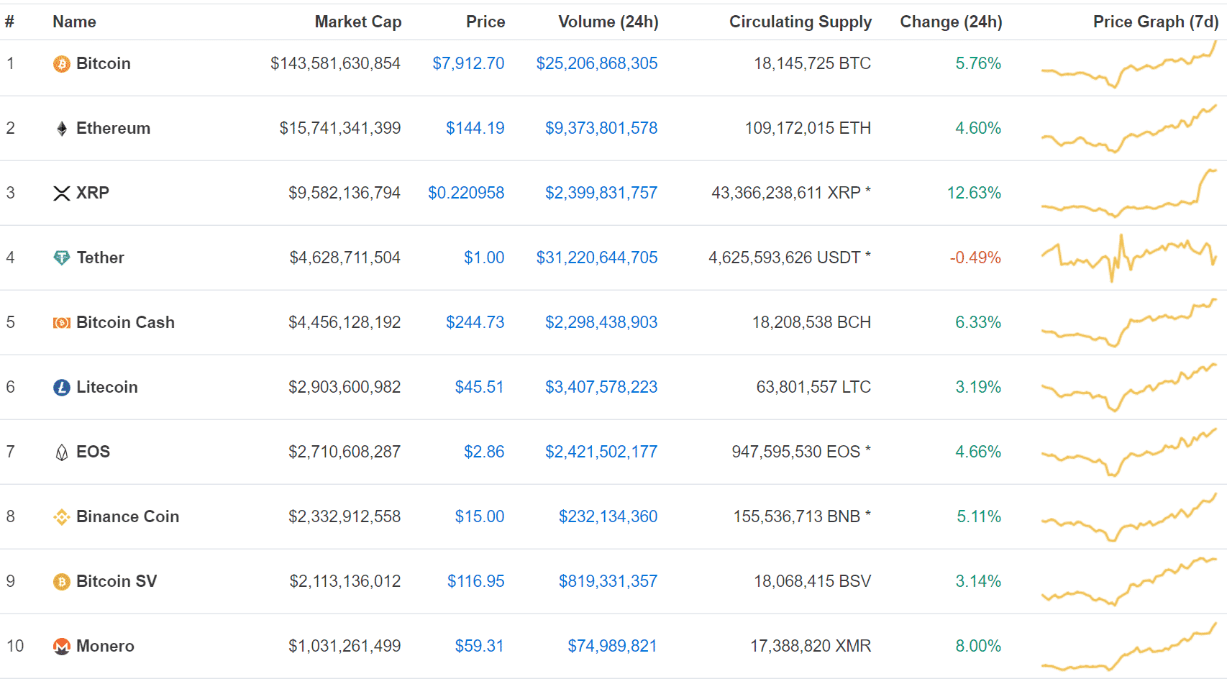This screenshot has height=684, width=1227.
Task: Select XRP change value 12.63%
Action: (974, 193)
